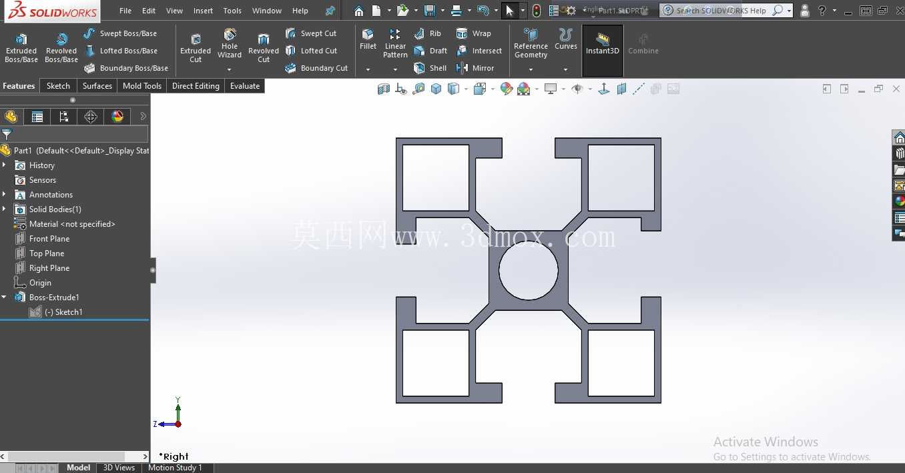Select the Intersect tool
The height and width of the screenshot is (473, 905).
(x=479, y=51)
